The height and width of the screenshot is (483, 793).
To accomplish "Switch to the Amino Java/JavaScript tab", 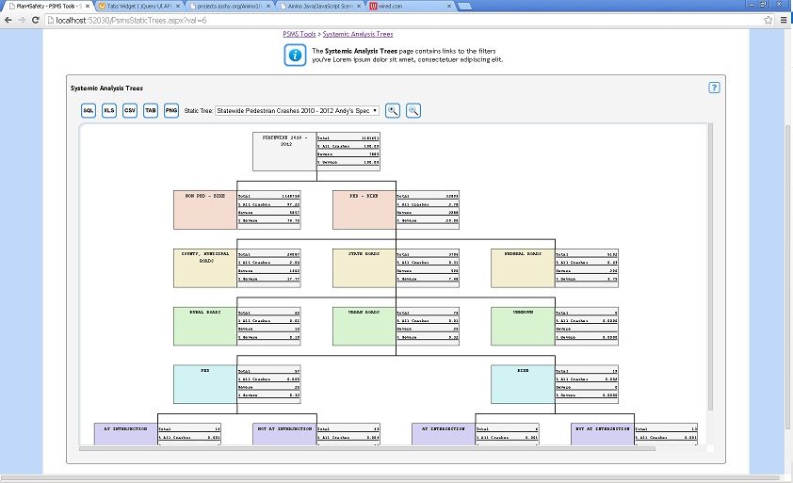I will click(320, 6).
